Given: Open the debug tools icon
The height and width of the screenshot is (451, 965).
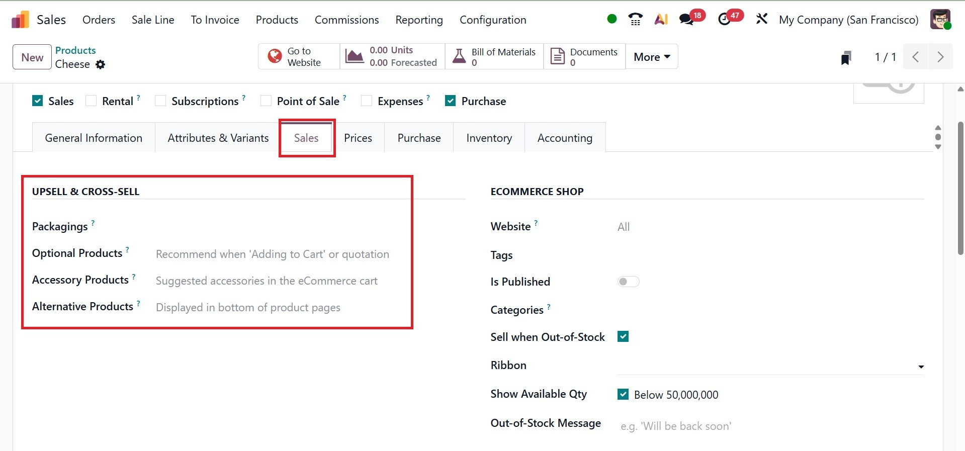Looking at the screenshot, I should tap(762, 20).
